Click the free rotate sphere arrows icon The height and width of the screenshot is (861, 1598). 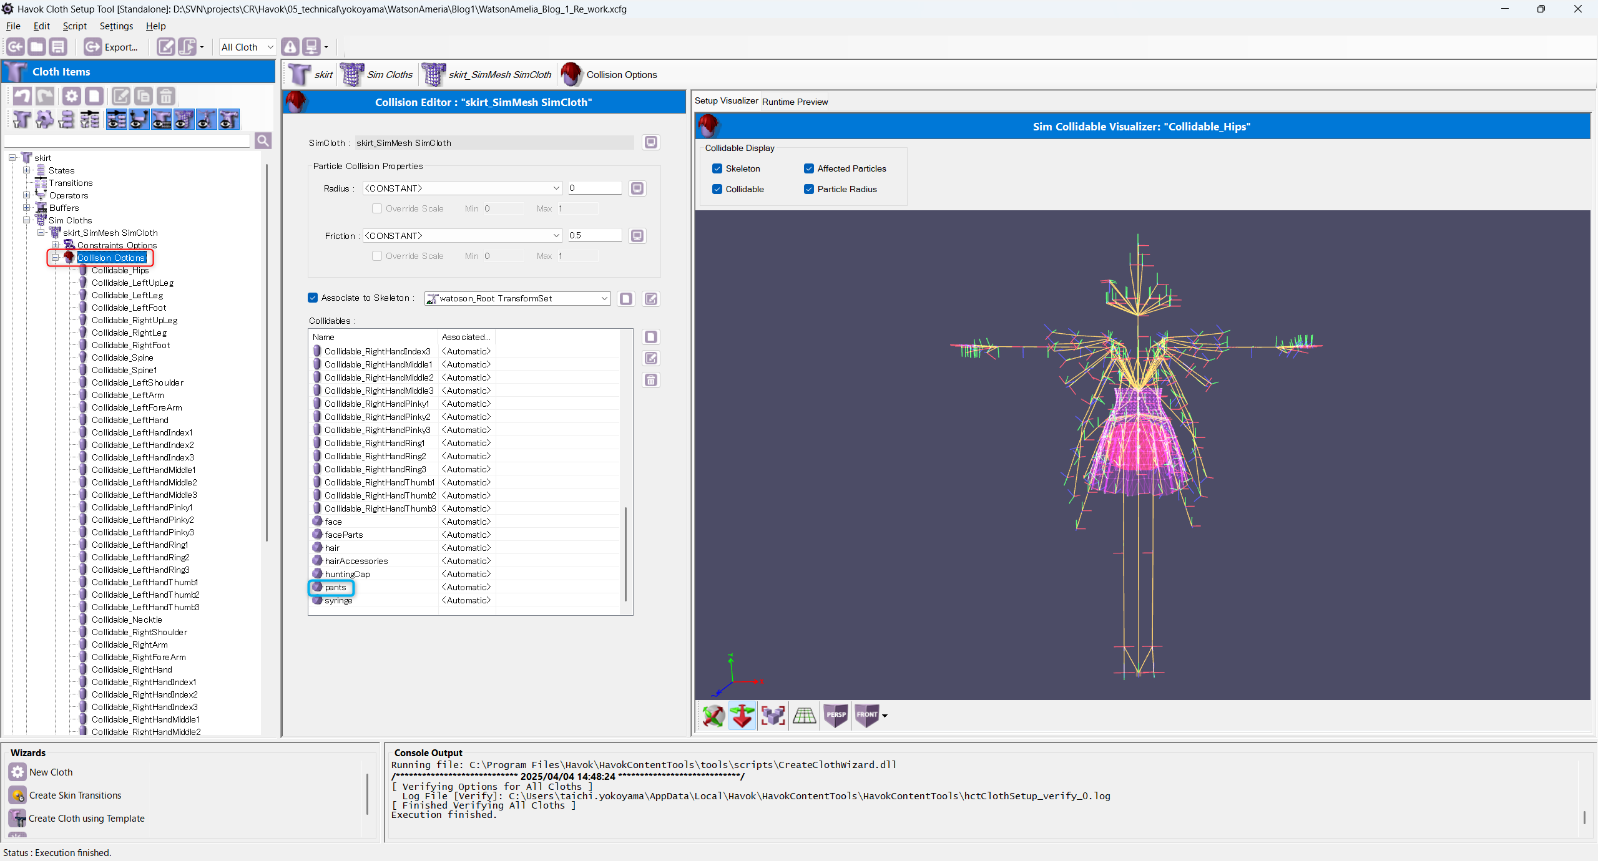[x=712, y=716]
